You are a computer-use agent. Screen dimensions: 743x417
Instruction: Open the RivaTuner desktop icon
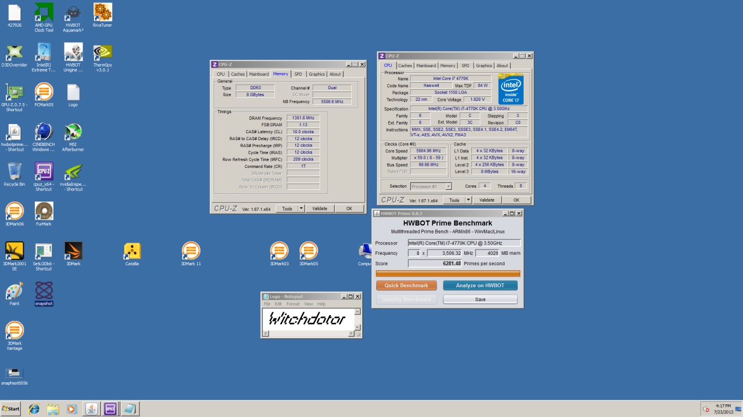(102, 13)
